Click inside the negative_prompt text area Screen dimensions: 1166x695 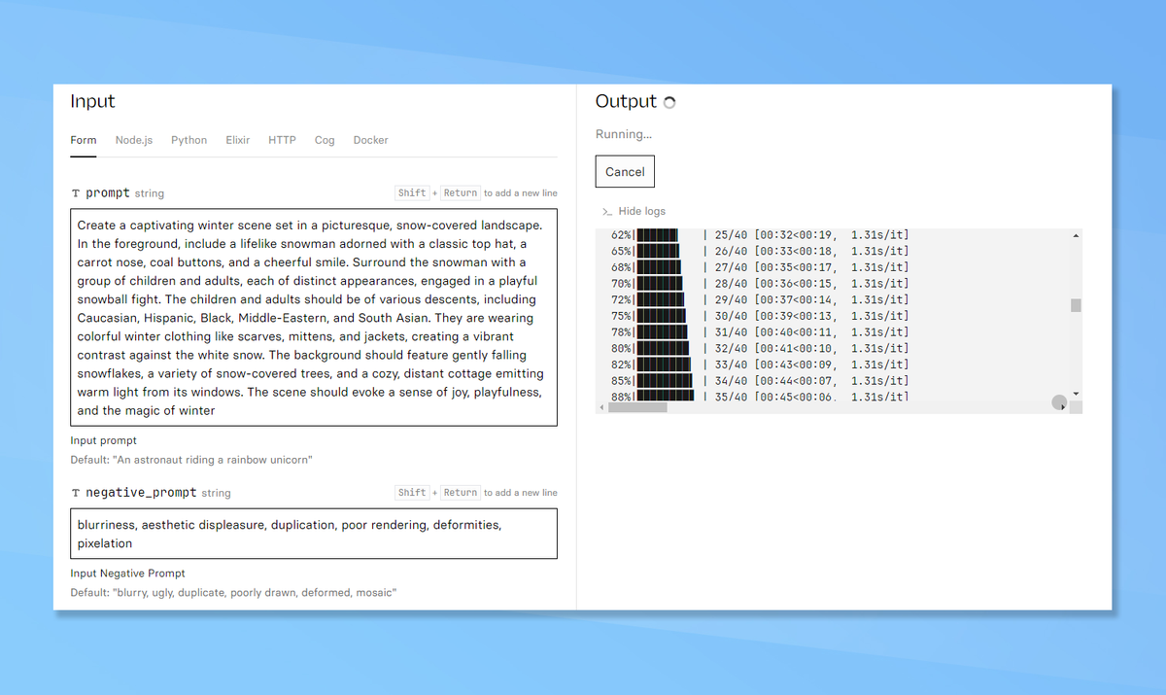point(313,533)
